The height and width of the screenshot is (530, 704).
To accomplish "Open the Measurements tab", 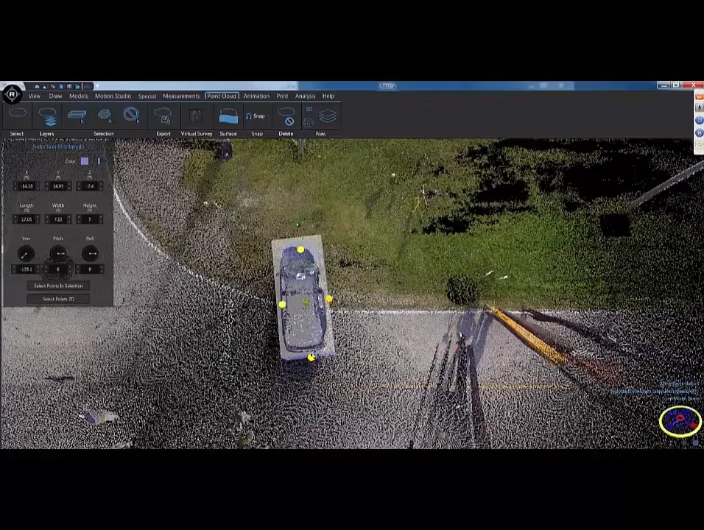I will (x=181, y=96).
